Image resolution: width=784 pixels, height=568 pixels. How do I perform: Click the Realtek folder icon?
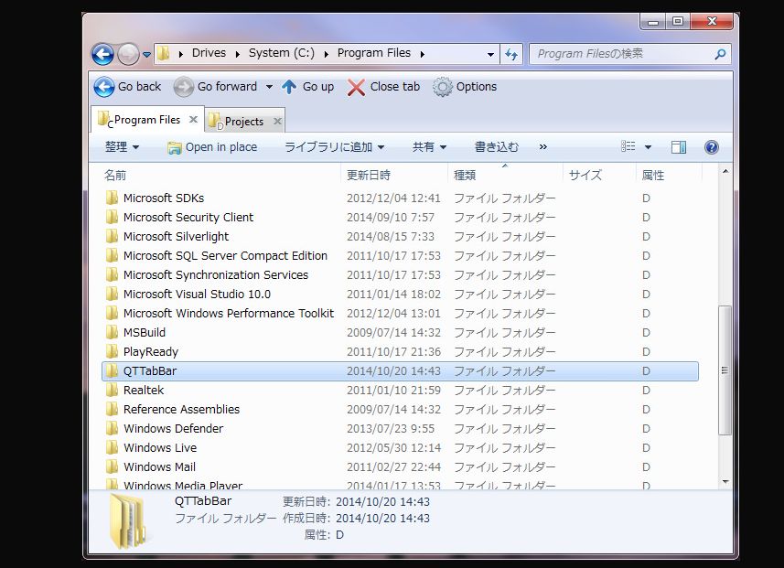tap(112, 390)
